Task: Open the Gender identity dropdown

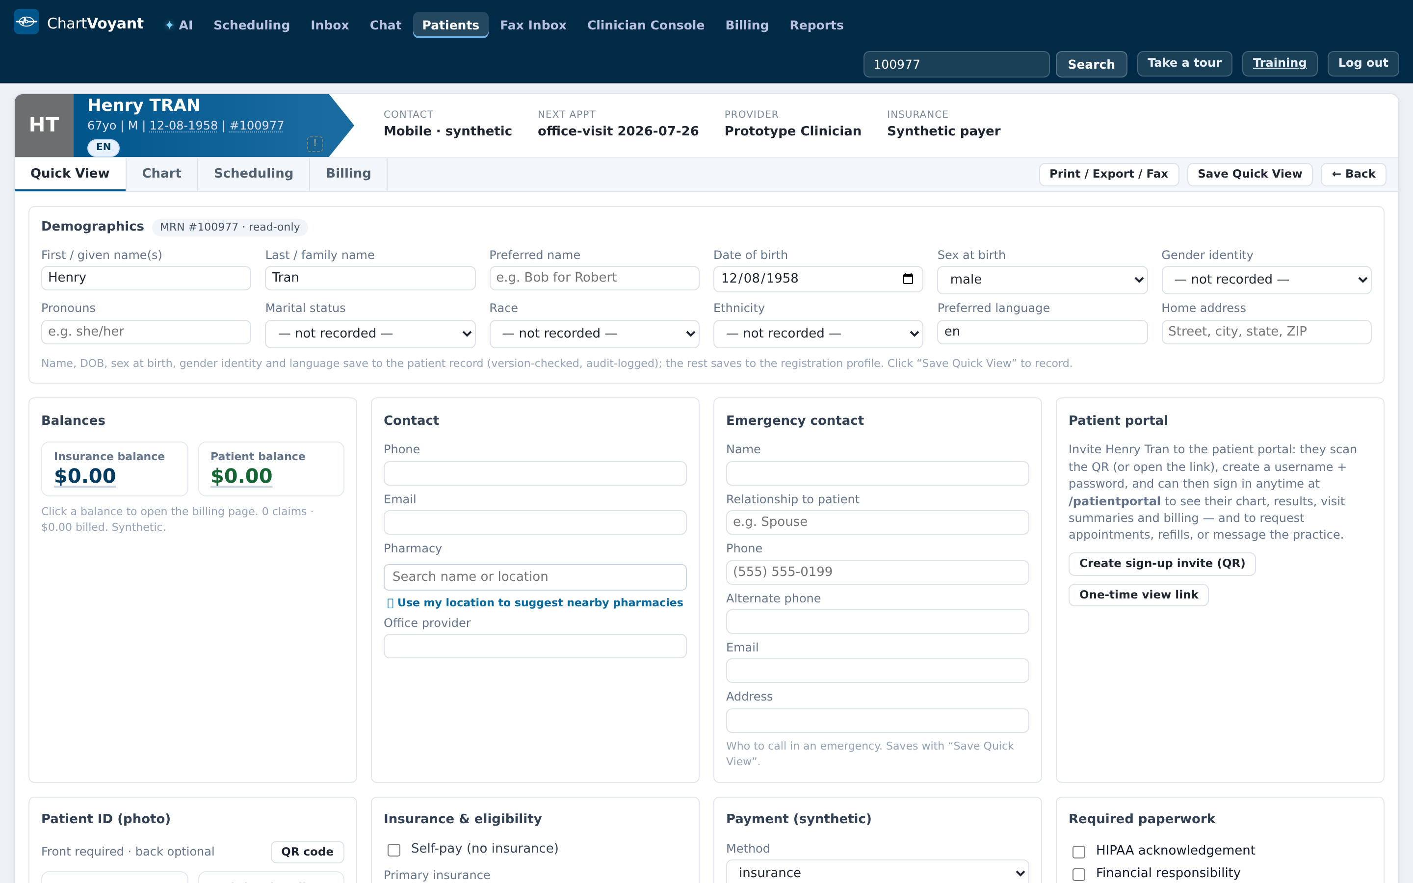Action: 1266,280
